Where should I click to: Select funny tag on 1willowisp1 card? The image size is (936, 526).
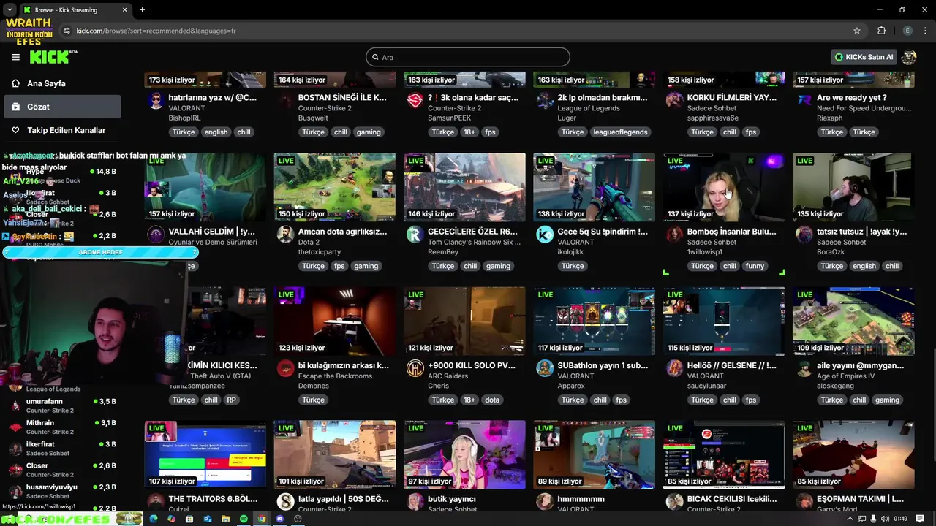(x=755, y=266)
